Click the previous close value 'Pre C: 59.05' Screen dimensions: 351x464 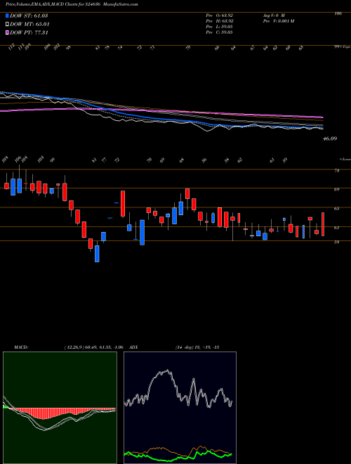(x=220, y=32)
